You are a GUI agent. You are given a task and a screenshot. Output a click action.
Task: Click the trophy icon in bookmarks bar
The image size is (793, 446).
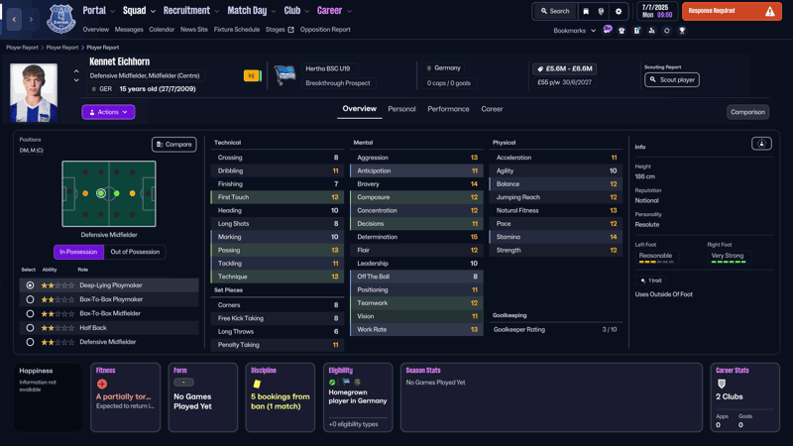(682, 31)
